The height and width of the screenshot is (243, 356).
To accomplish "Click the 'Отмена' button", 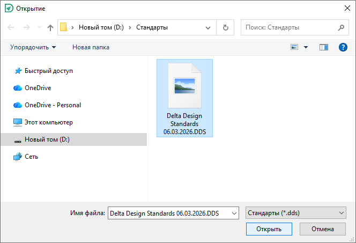I will pyautogui.click(x=323, y=229).
